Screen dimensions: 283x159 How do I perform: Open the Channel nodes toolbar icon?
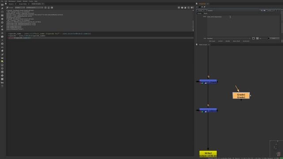[x=2, y=15]
